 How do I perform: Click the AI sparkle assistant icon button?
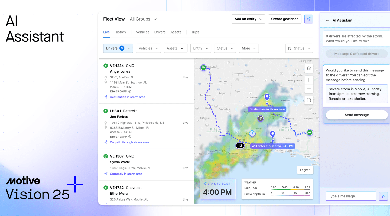click(x=308, y=19)
